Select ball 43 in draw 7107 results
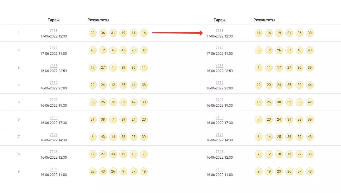Image resolution: width=341 pixels, height=193 pixels. pyautogui.click(x=103, y=137)
